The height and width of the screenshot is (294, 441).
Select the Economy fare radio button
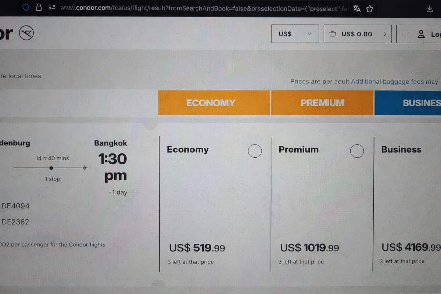[255, 151]
